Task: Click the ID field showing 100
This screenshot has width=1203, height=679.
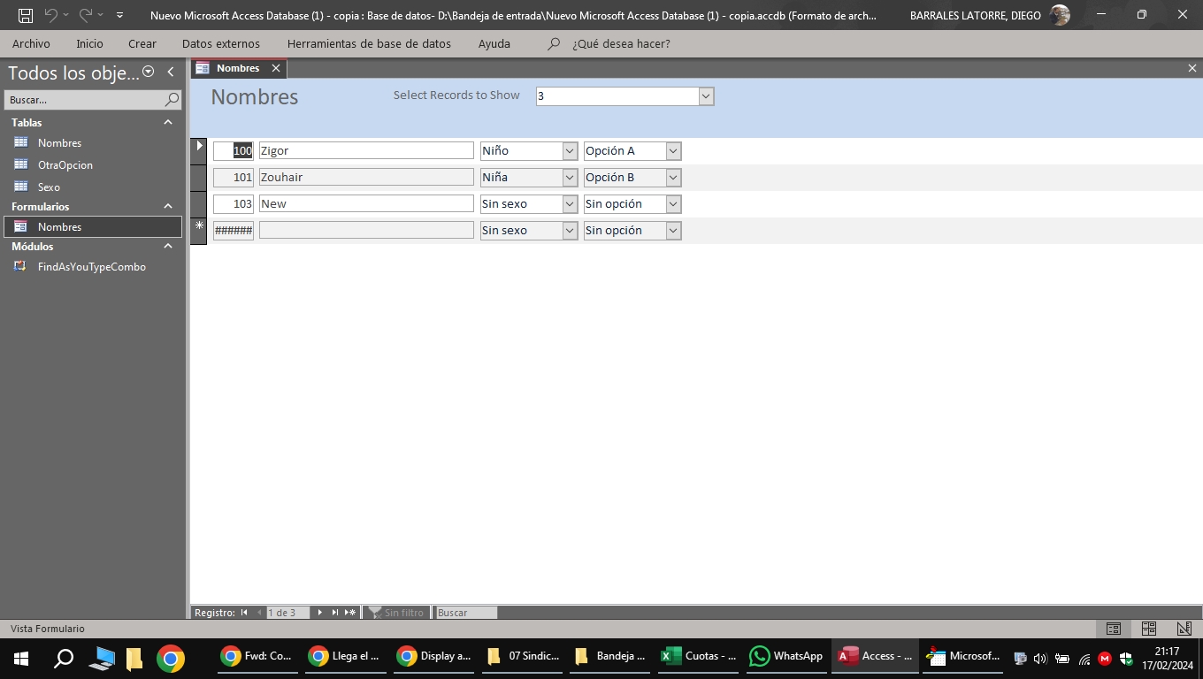Action: [234, 150]
